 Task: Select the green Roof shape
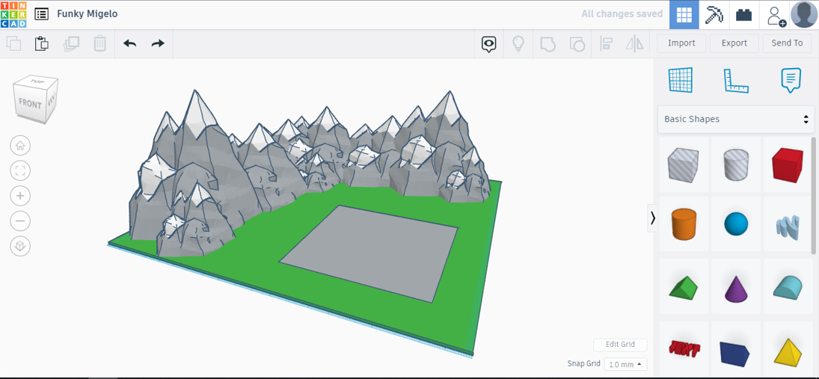[x=683, y=288]
